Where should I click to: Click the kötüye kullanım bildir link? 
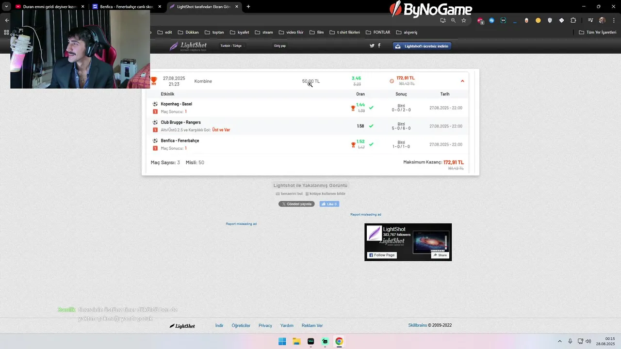click(x=326, y=193)
